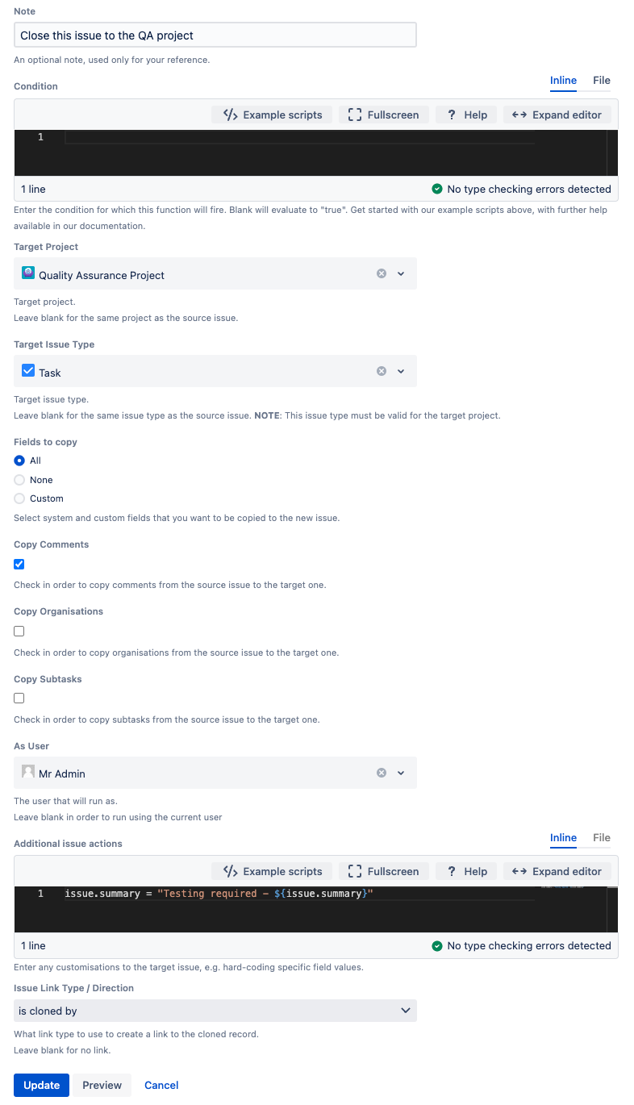The height and width of the screenshot is (1105, 634).
Task: Uncheck the Copy Comments checkbox
Action: coord(19,564)
